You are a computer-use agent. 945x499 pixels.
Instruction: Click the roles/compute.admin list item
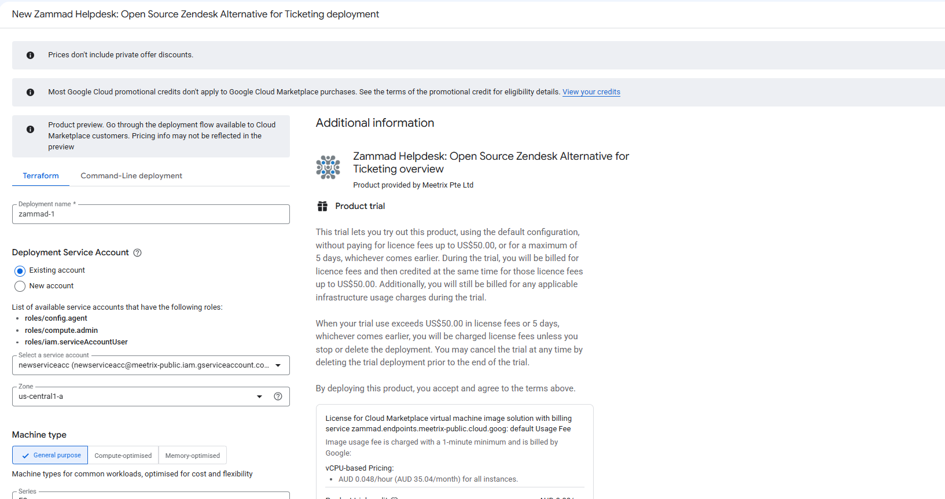click(61, 331)
